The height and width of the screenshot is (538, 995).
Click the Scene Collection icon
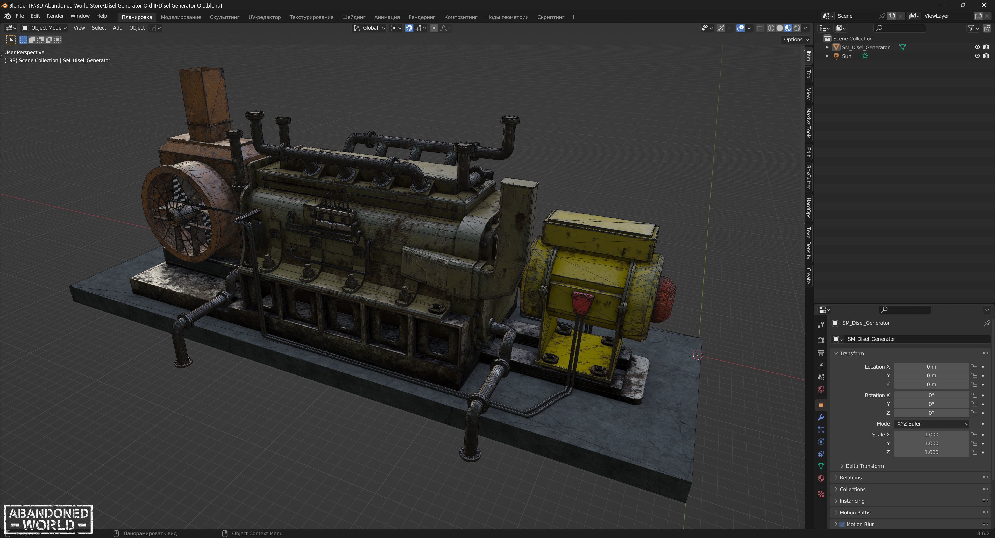point(827,38)
